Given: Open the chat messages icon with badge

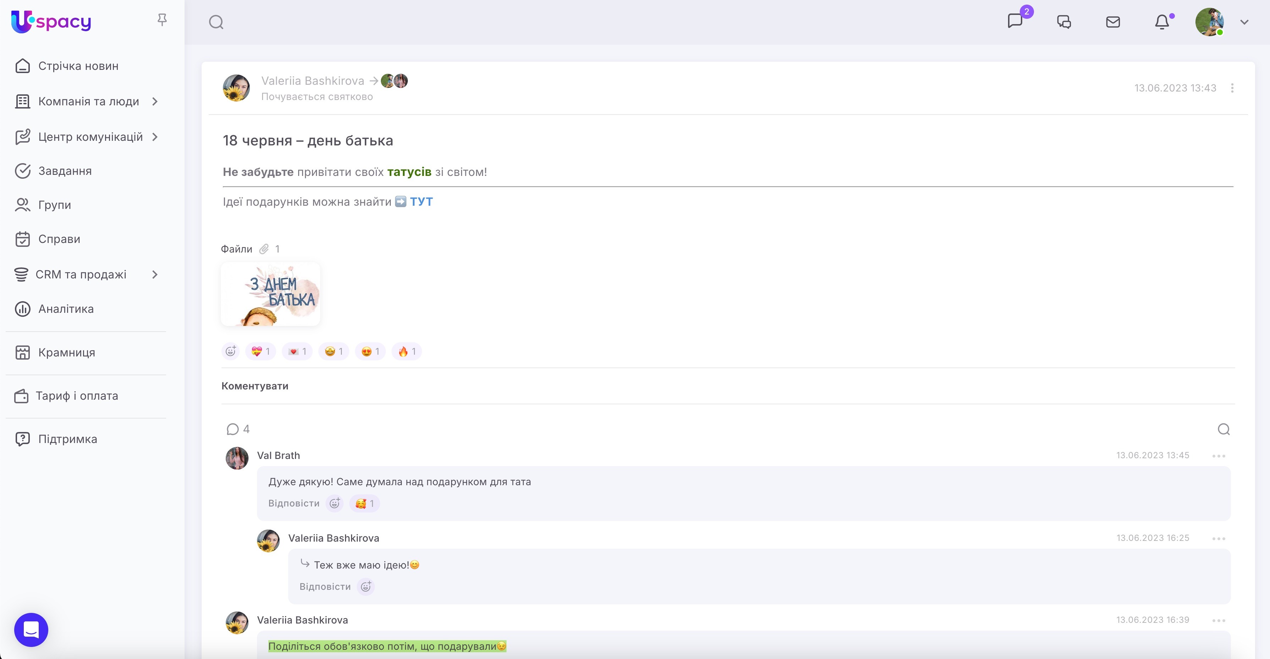Looking at the screenshot, I should coord(1015,21).
